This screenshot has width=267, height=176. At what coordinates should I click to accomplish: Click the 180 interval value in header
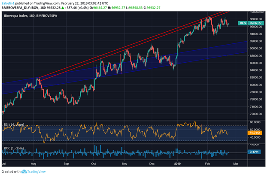[43, 8]
